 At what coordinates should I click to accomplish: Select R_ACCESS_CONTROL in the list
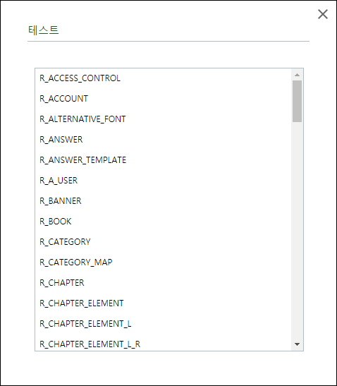click(x=163, y=78)
